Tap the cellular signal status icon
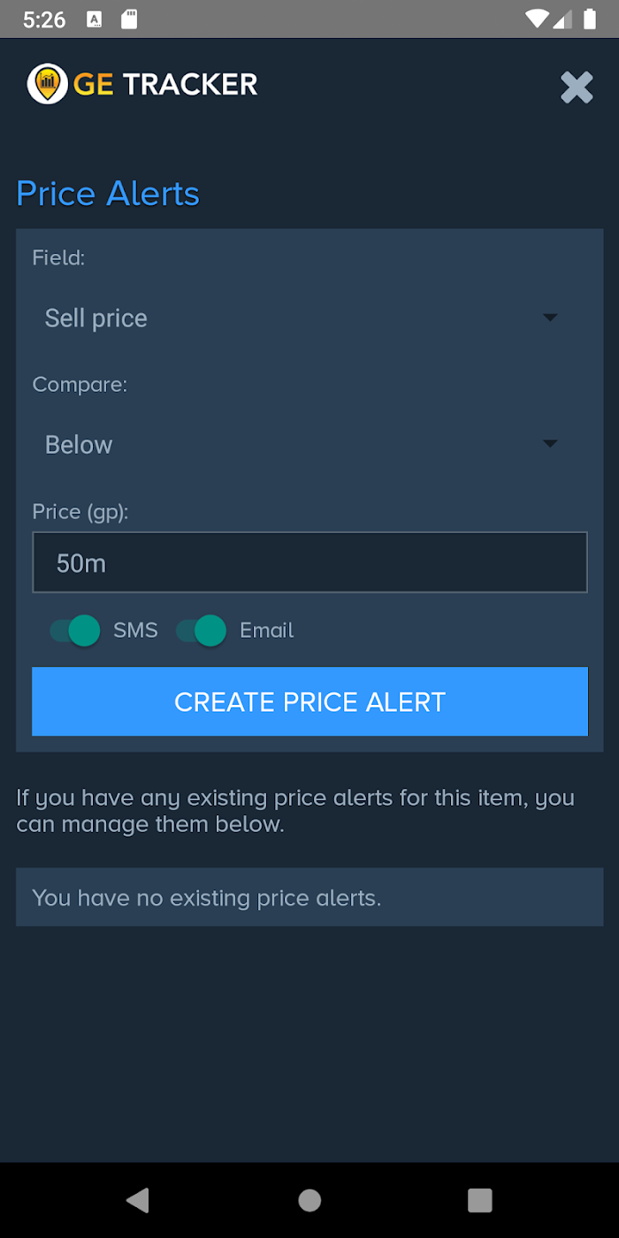619x1238 pixels. [x=562, y=19]
